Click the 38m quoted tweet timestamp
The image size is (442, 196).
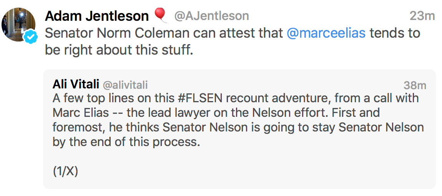415,85
